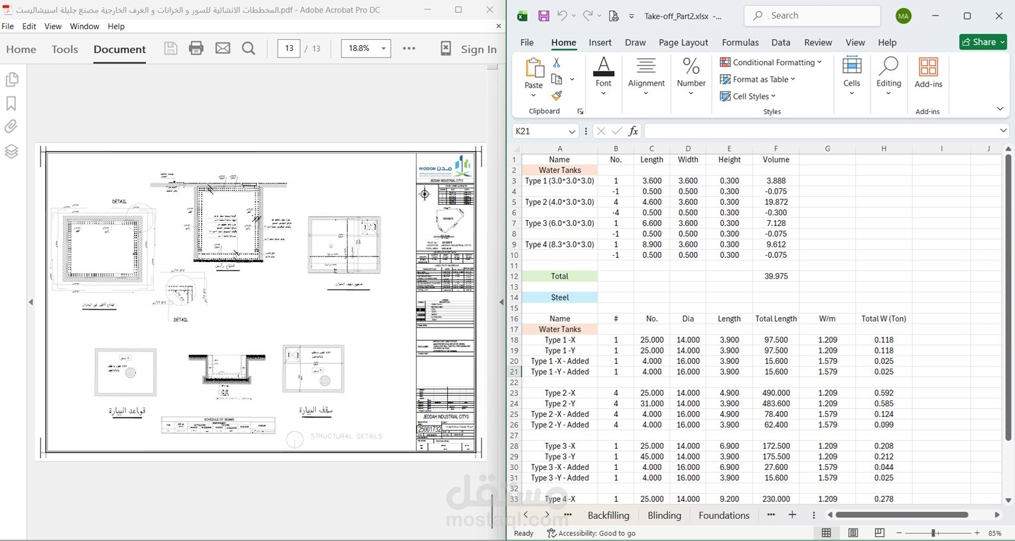Open the layers panel in Acrobat
The width and height of the screenshot is (1015, 541).
coord(11,152)
